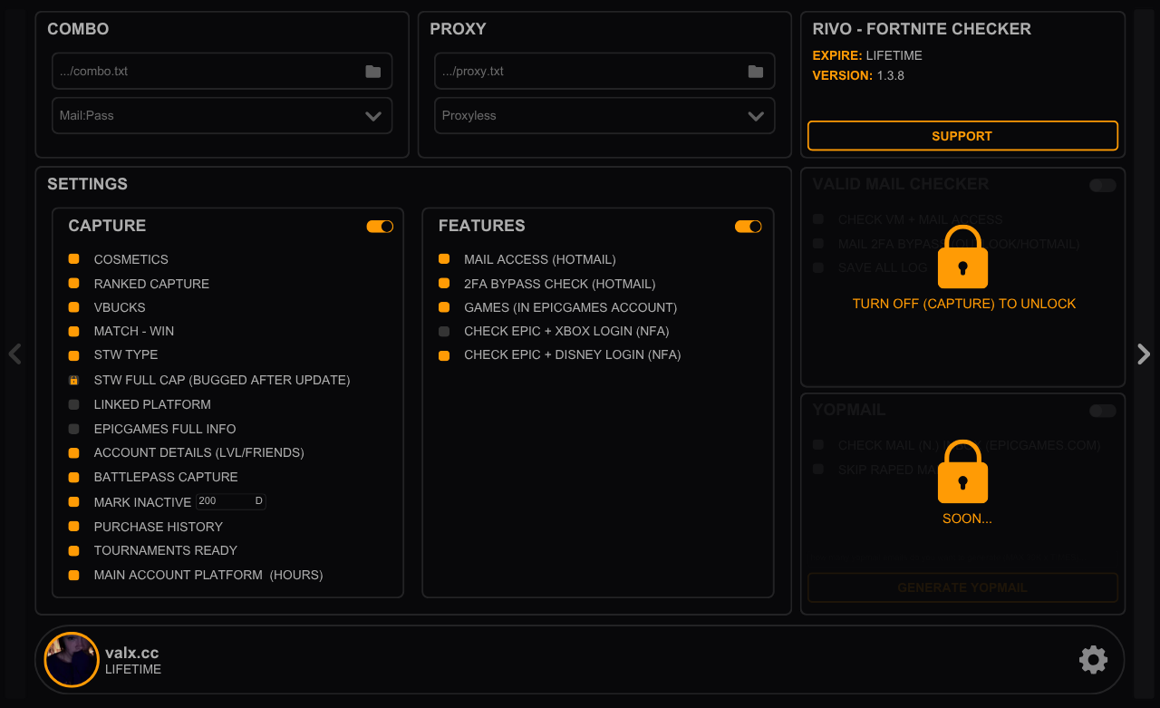
Task: Uncheck the PURCHASE HISTORY option
Action: point(74,527)
